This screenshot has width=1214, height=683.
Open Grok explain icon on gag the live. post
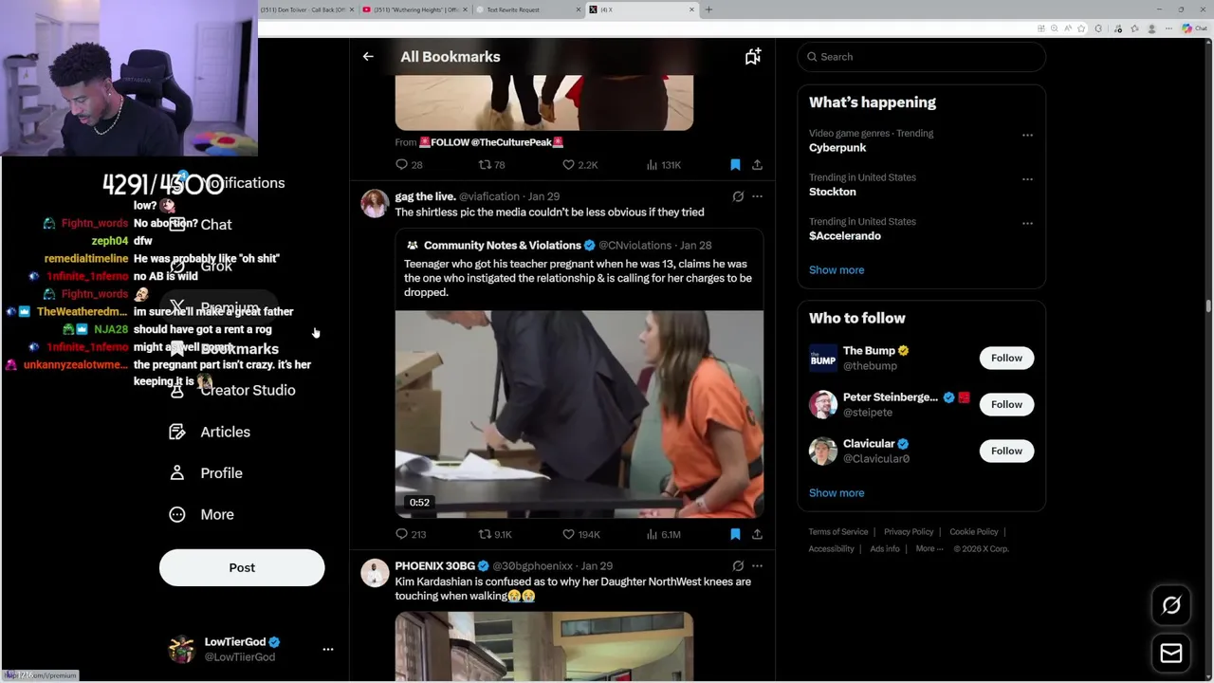pos(738,196)
